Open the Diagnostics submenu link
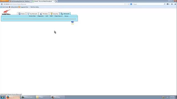 pyautogui.click(x=41, y=16)
